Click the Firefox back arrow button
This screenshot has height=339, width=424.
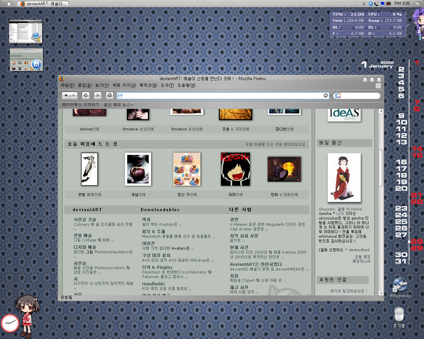pos(66,95)
